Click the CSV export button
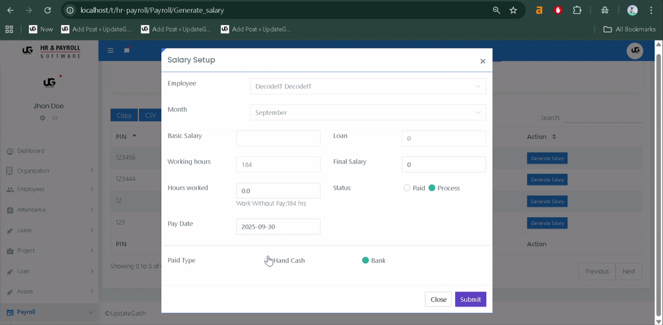Image resolution: width=663 pixels, height=325 pixels. (x=150, y=115)
